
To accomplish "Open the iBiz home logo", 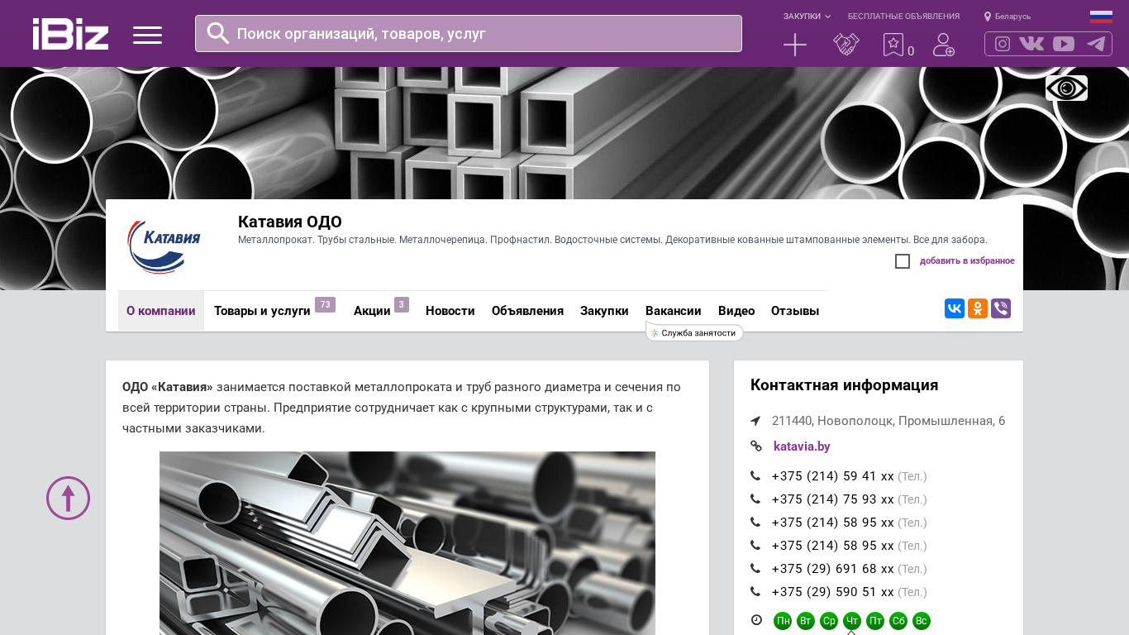I will pyautogui.click(x=70, y=34).
